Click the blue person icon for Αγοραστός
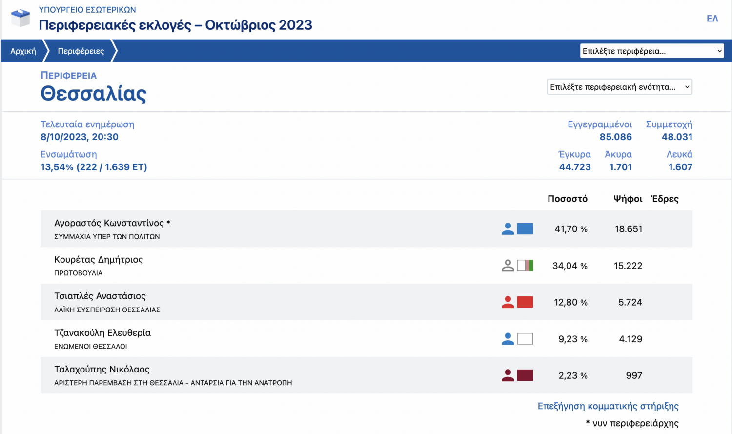This screenshot has width=732, height=434. [x=508, y=229]
